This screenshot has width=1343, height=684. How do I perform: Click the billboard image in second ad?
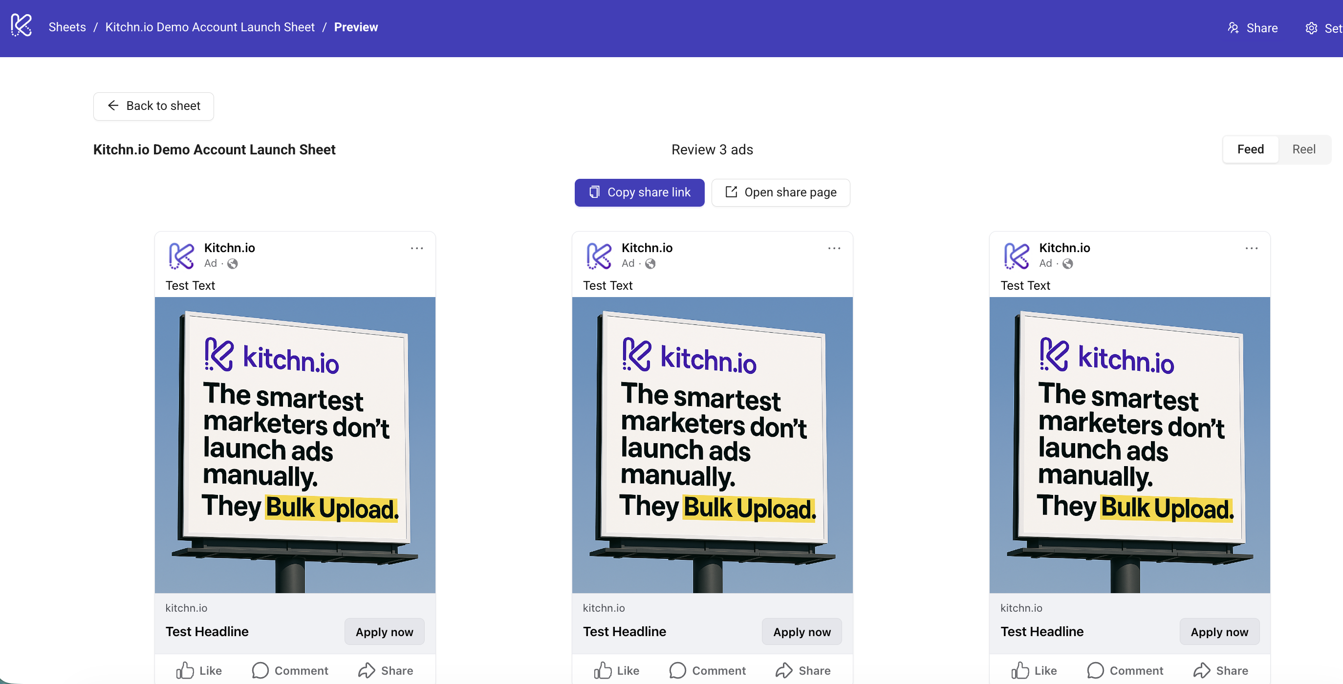click(x=713, y=445)
